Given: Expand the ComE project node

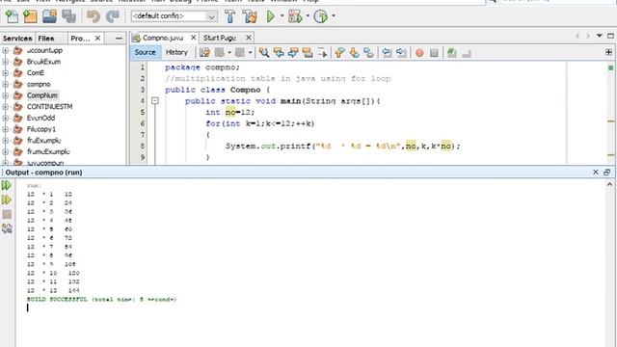Looking at the screenshot, I should click(5, 73).
